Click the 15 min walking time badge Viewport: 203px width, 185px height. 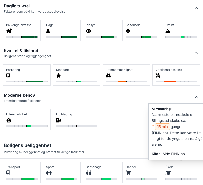coord(162,127)
